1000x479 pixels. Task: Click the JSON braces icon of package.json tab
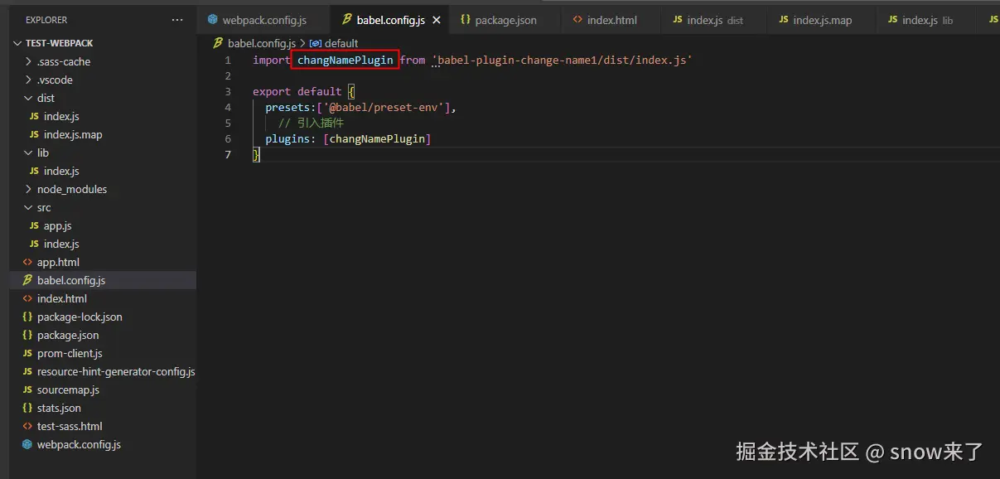point(465,20)
